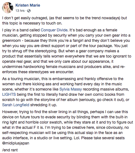Click the phrase "audio interface" in the post
Screen dimensions: 135x153
pos(16,138)
